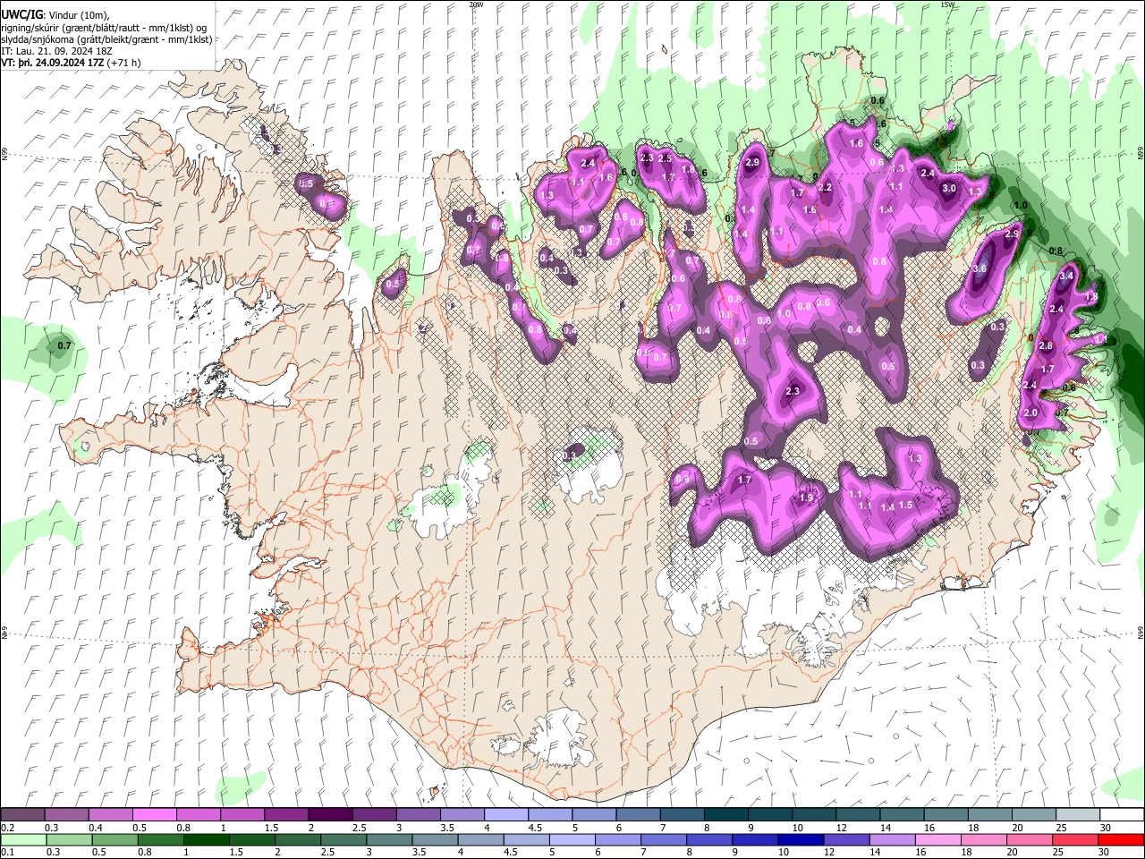The image size is (1145, 859).
Task: Click the '1.9' value in the snow area
Action: [x=807, y=498]
